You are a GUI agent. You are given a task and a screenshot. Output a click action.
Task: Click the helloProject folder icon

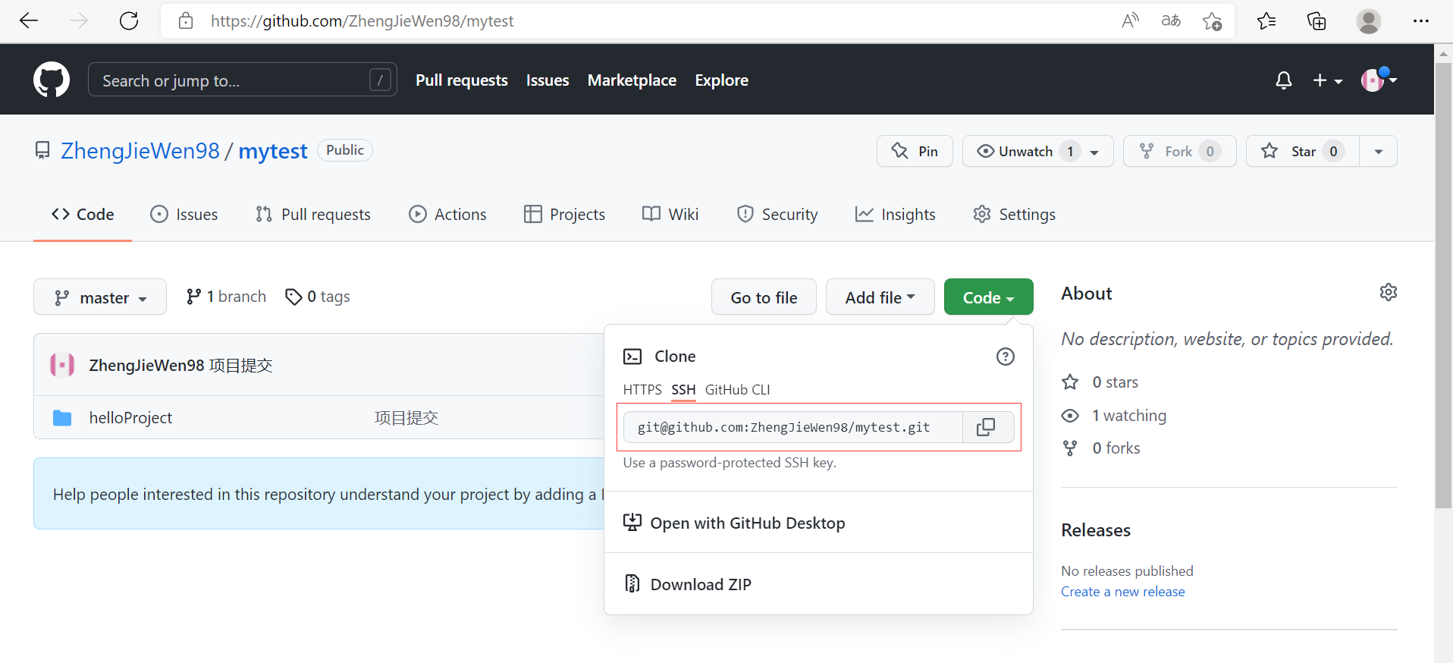point(62,418)
